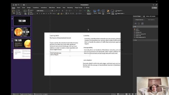This screenshot has height=95, width=169.
Task: Insert a New Slide
Action: click(x=25, y=12)
